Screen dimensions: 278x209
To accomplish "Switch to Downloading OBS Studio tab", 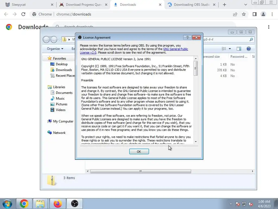I will (191, 5).
